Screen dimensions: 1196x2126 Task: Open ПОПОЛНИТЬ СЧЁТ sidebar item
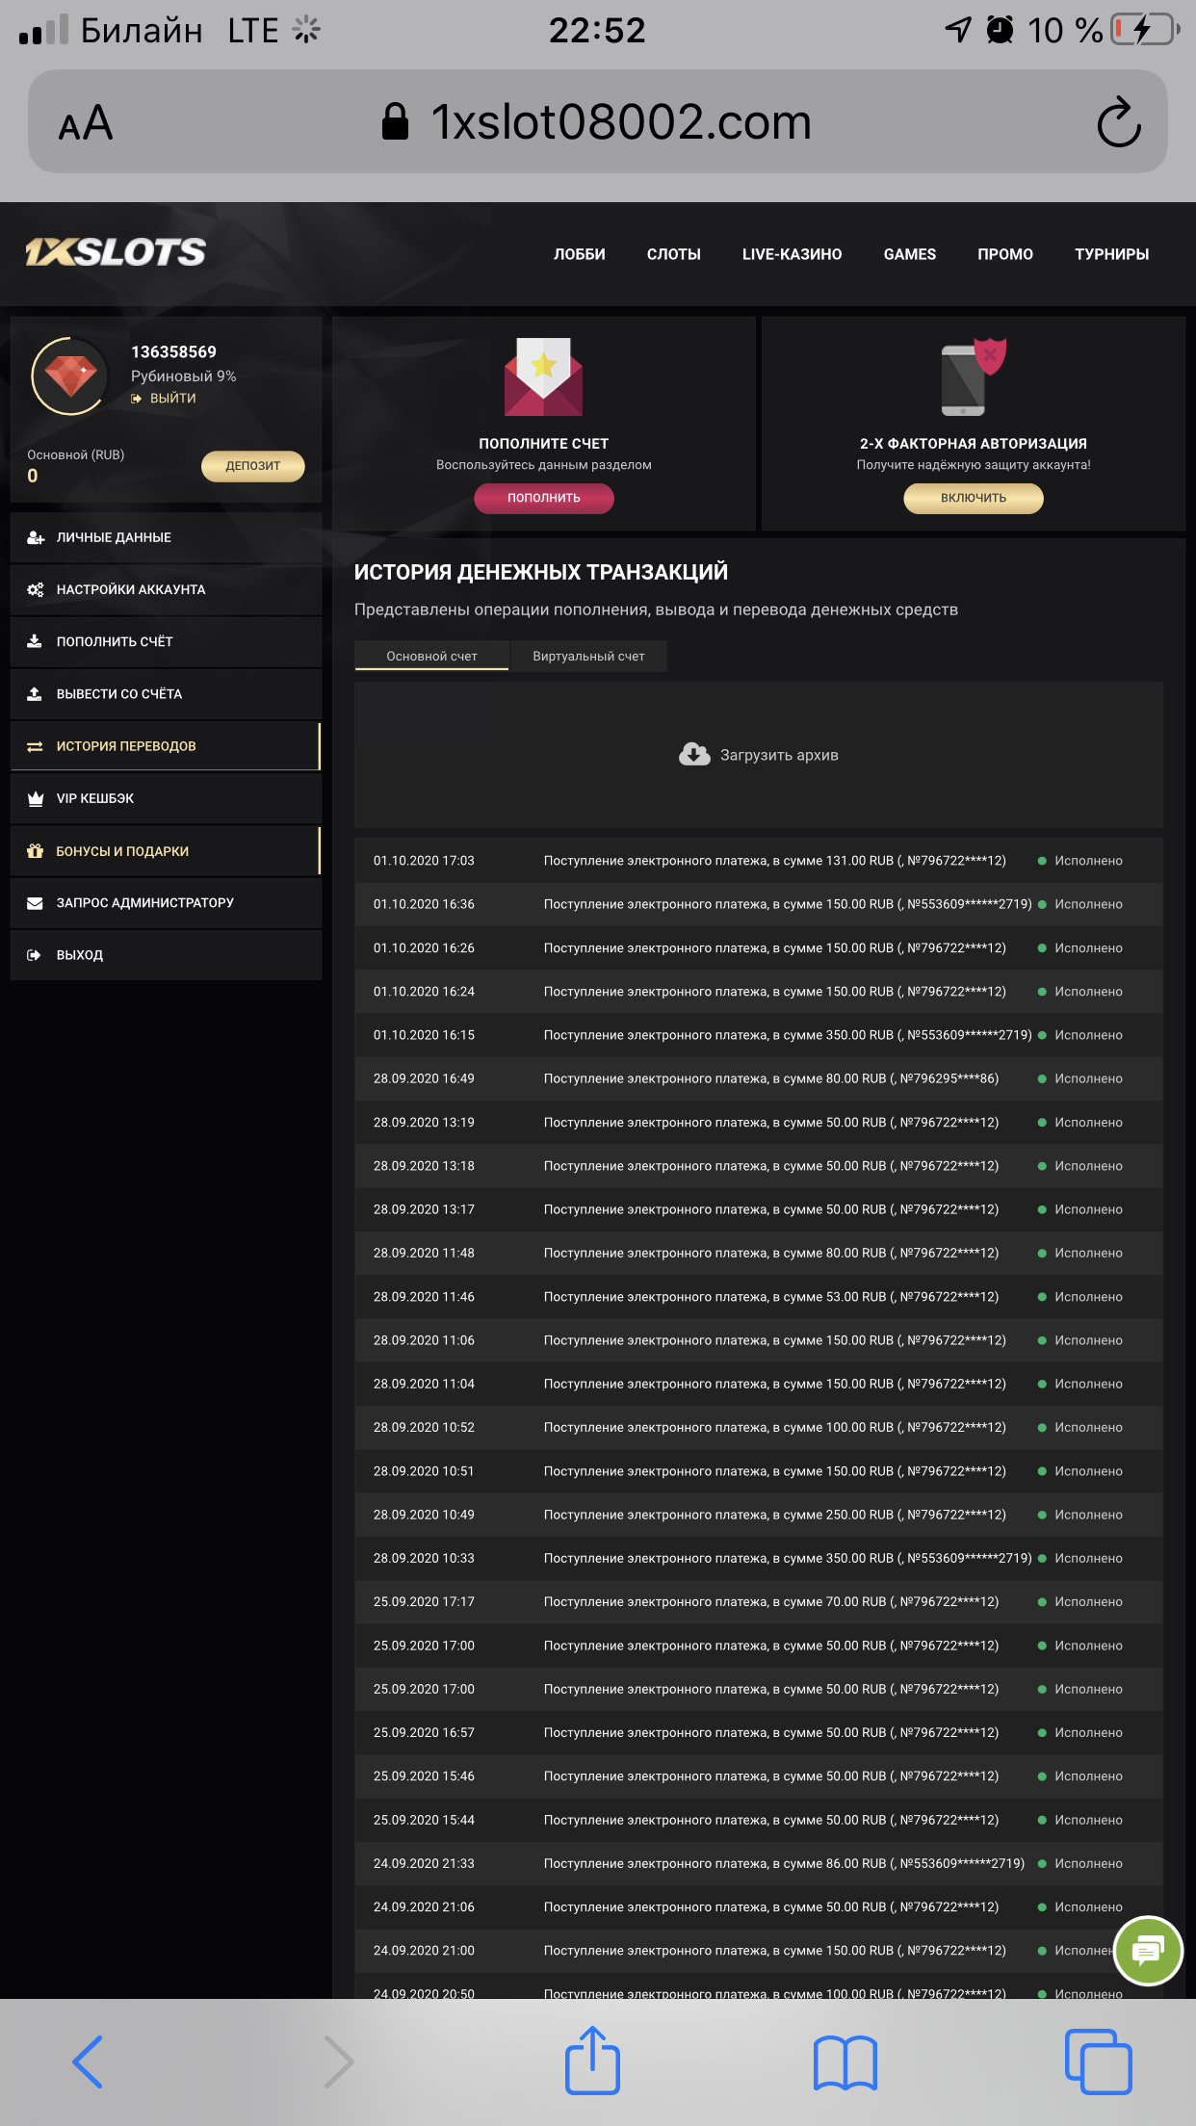coord(166,641)
